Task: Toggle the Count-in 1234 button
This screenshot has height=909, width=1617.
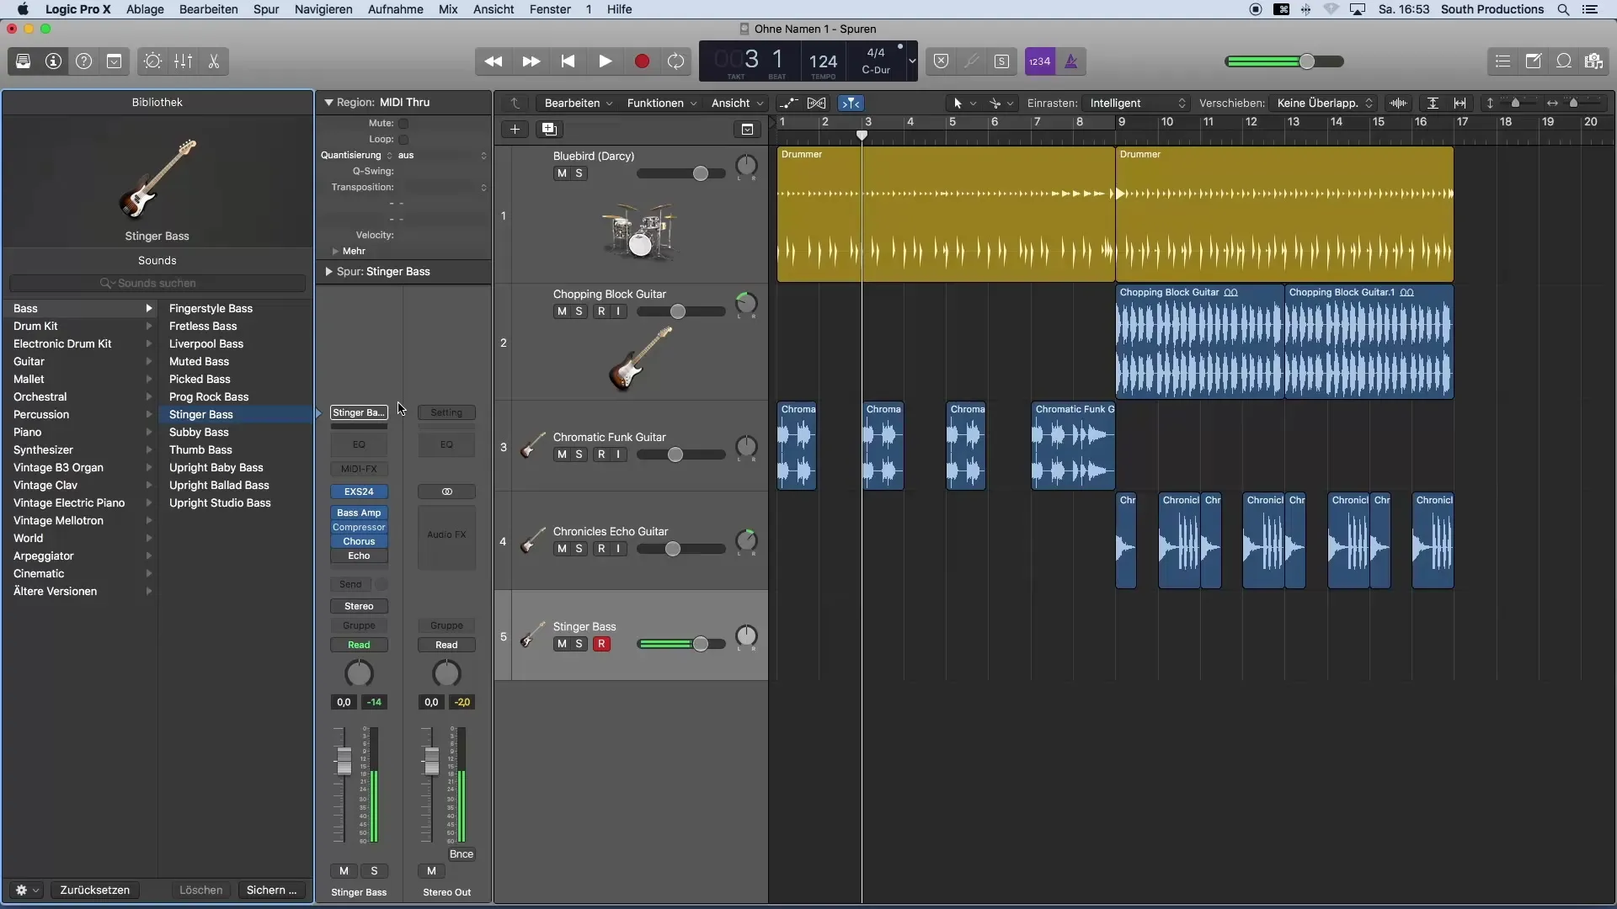Action: pyautogui.click(x=1039, y=61)
